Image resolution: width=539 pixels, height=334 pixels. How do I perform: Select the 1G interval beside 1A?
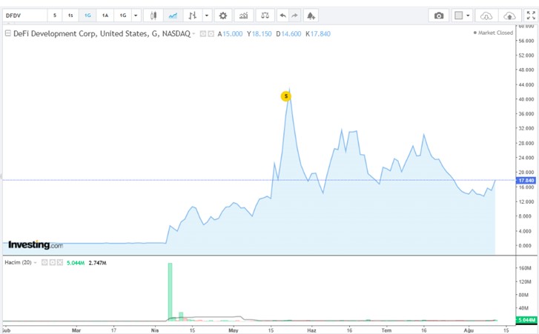click(123, 16)
